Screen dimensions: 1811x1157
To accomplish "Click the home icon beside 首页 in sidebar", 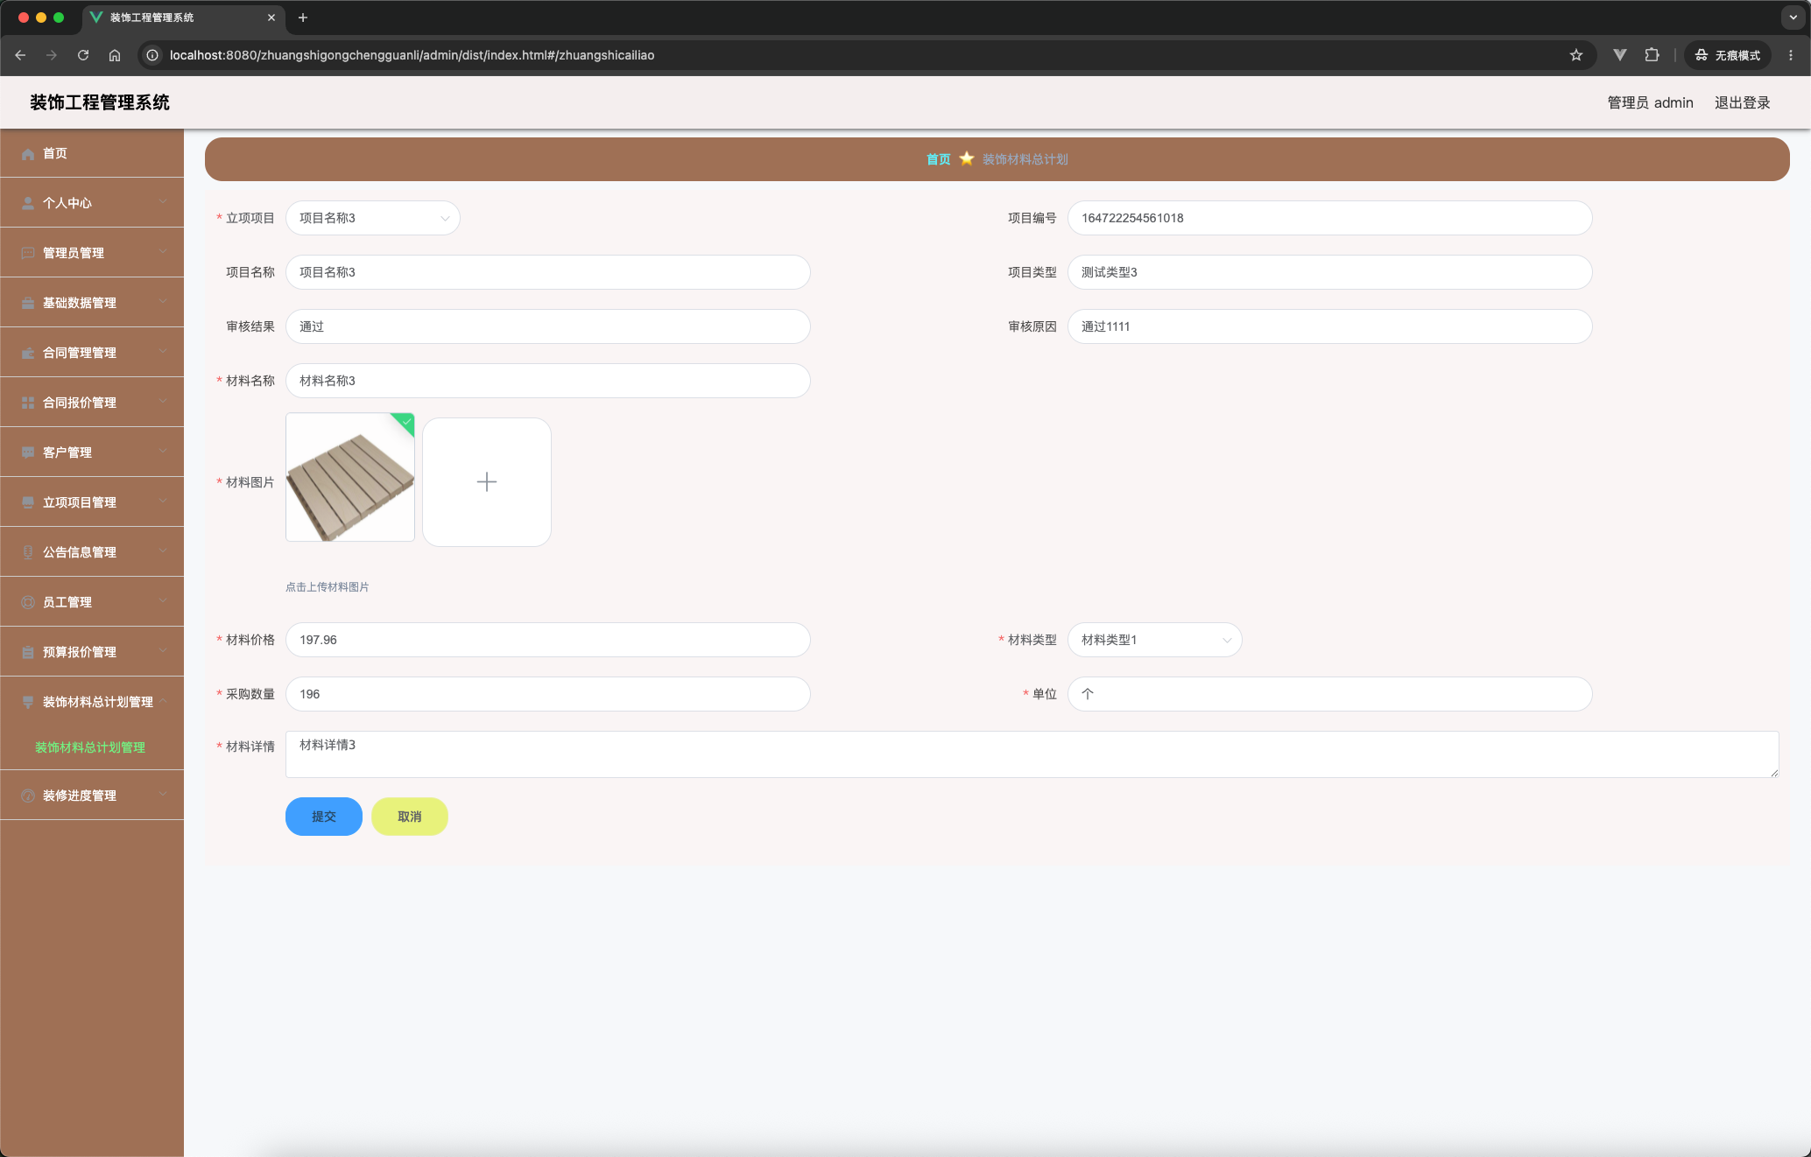I will 28,153.
